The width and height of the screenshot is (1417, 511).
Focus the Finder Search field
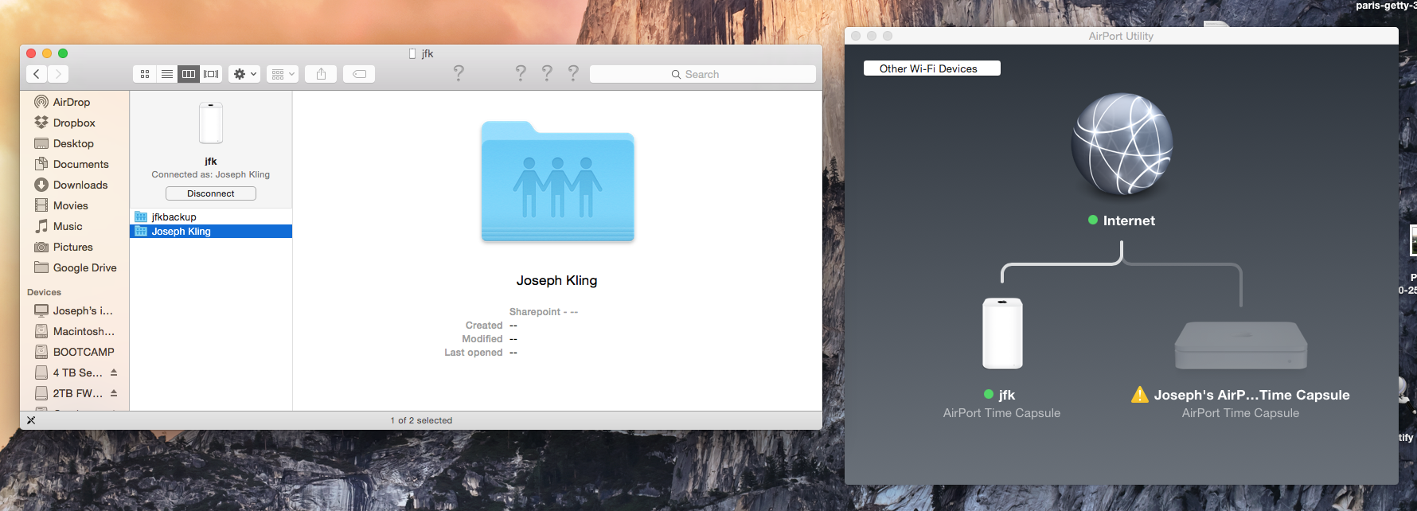pyautogui.click(x=702, y=74)
